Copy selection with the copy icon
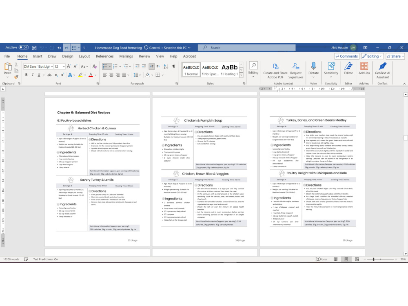Viewport: 408px width, 306px height. (x=16, y=71)
